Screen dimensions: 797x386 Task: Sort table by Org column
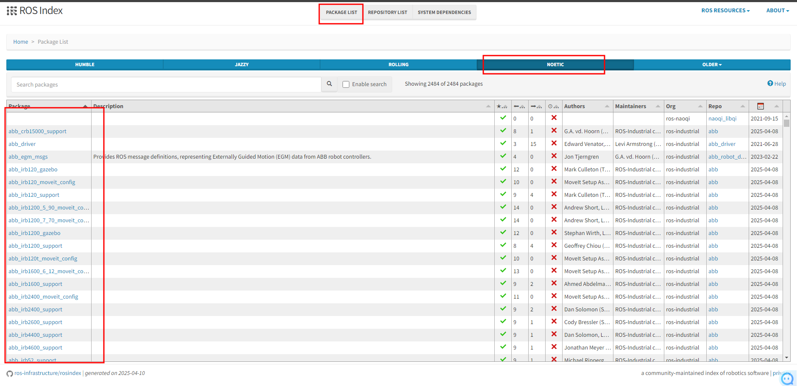(685, 106)
